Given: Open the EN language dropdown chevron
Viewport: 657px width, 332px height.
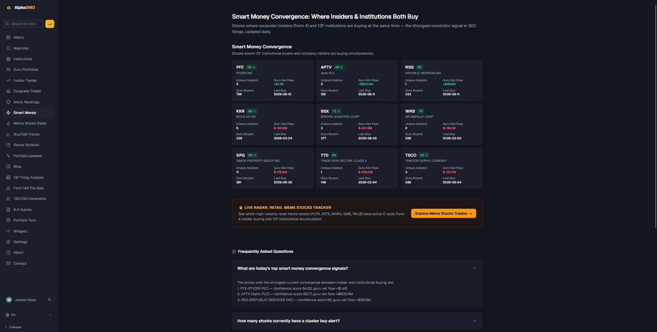Looking at the screenshot, I should 50,315.
